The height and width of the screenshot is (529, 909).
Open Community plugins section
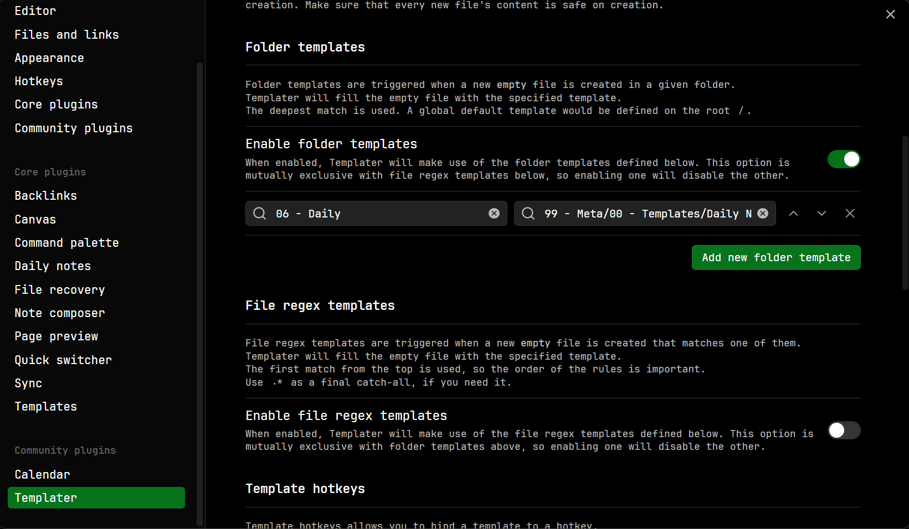(x=74, y=128)
